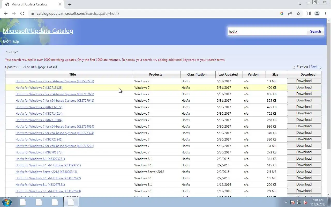
Task: Click the browser forward arrow
Action: pyautogui.click(x=14, y=13)
